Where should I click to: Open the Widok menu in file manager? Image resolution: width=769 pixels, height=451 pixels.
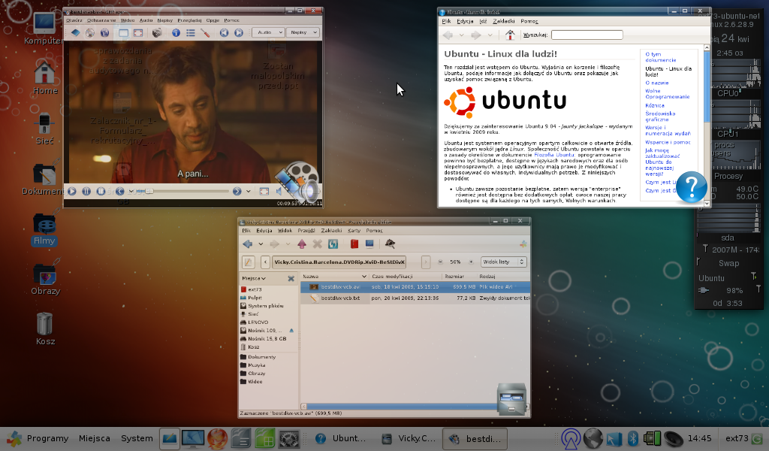[285, 231]
